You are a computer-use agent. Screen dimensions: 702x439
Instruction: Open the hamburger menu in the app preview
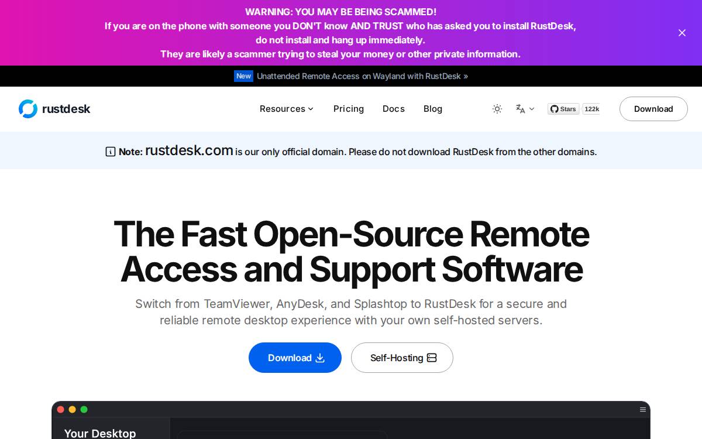(643, 410)
